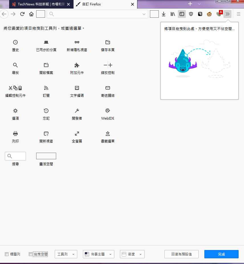Click the 訂閱 RSS feed icon
The image size is (244, 264).
(x=46, y=88)
